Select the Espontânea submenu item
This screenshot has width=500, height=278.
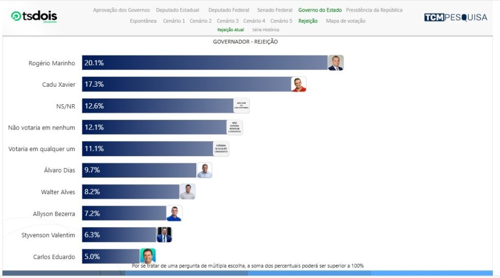(143, 21)
